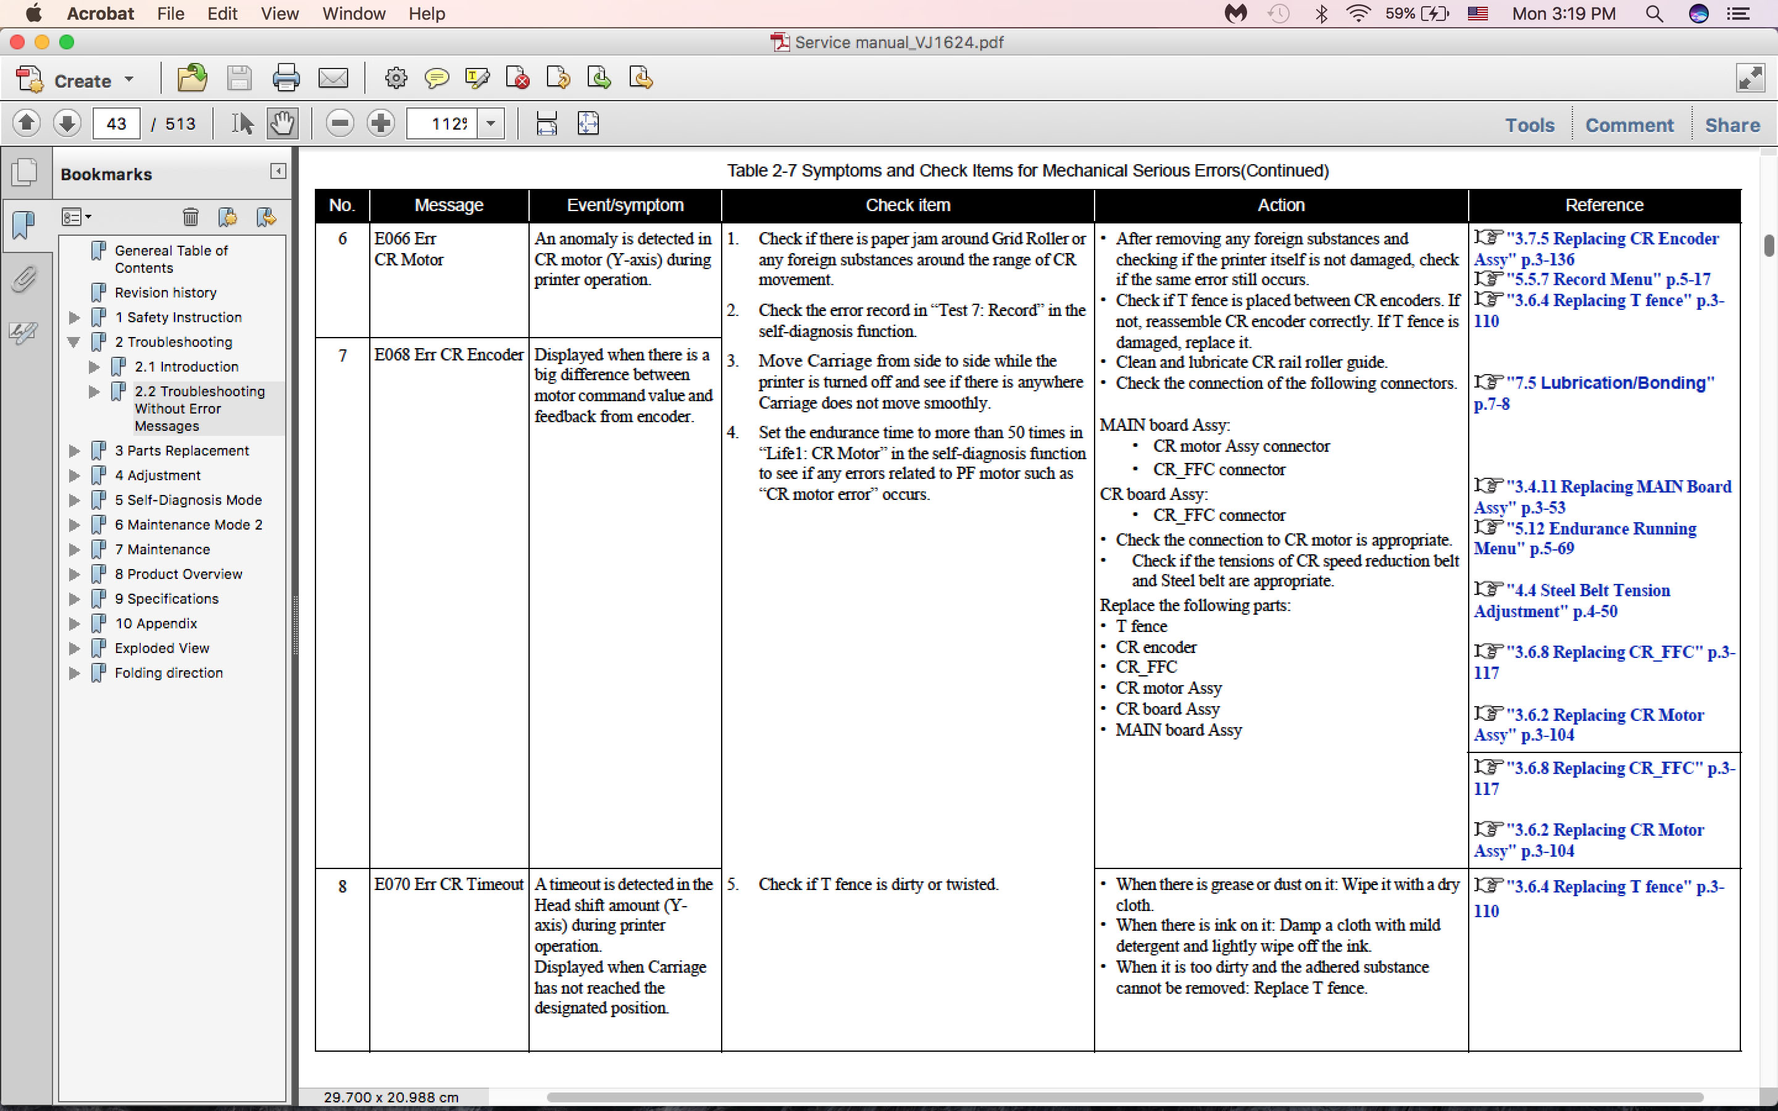Open the Edit menu
Screen dimensions: 1778x1111
click(222, 13)
